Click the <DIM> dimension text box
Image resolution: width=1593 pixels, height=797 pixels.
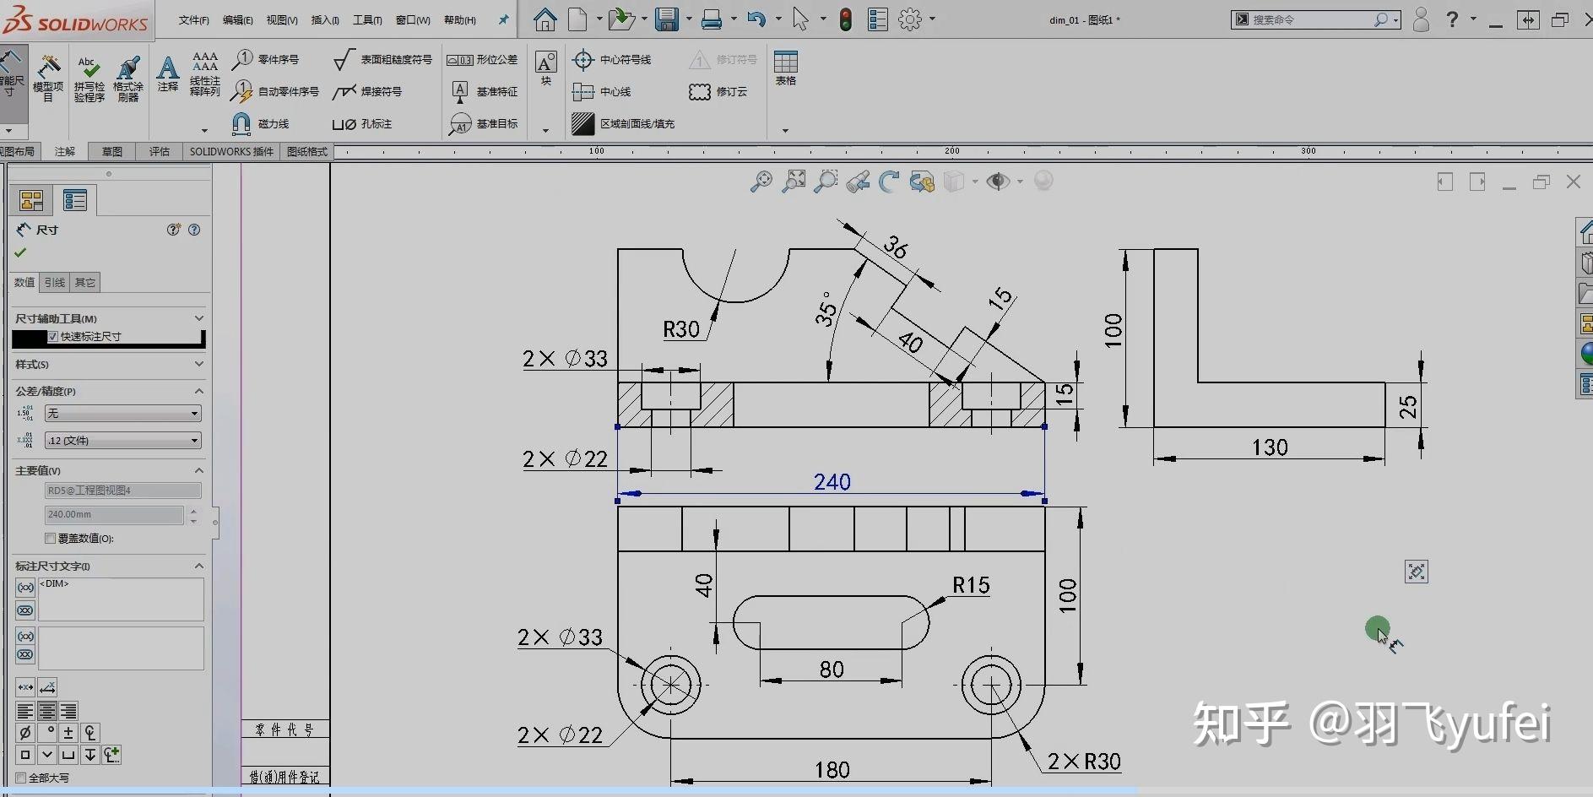(x=121, y=599)
